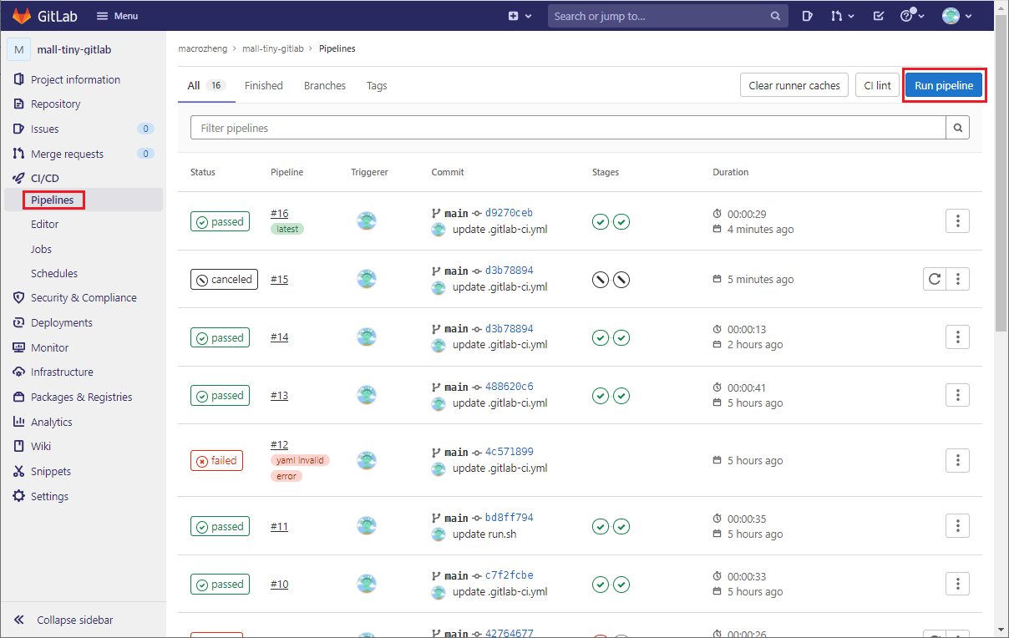Image resolution: width=1009 pixels, height=638 pixels.
Task: Click Clear runner caches button
Action: (x=794, y=85)
